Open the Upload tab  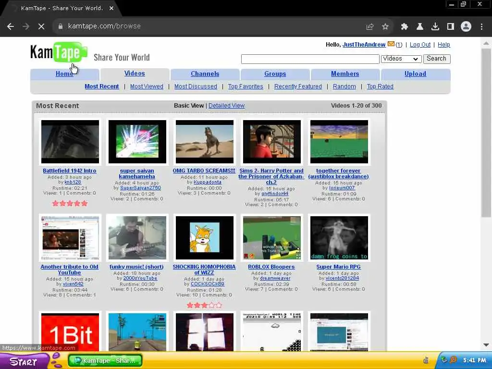click(x=415, y=74)
